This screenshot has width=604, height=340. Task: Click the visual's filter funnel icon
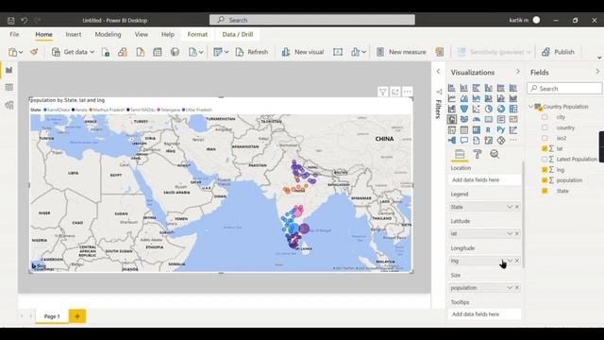(382, 92)
